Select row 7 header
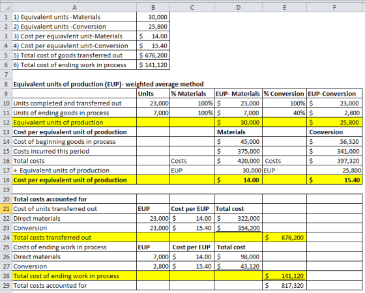 6,74
